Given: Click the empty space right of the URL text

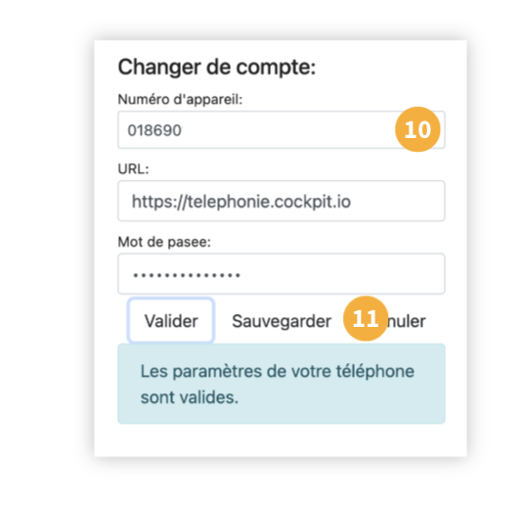Looking at the screenshot, I should tap(398, 201).
